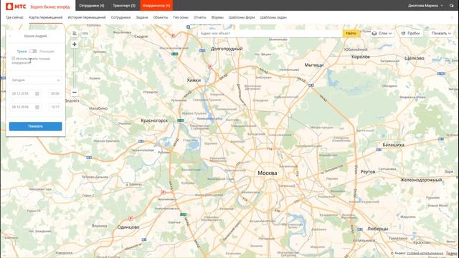
Task: Open 'Карта перемещений' menu item
Action: (46, 17)
